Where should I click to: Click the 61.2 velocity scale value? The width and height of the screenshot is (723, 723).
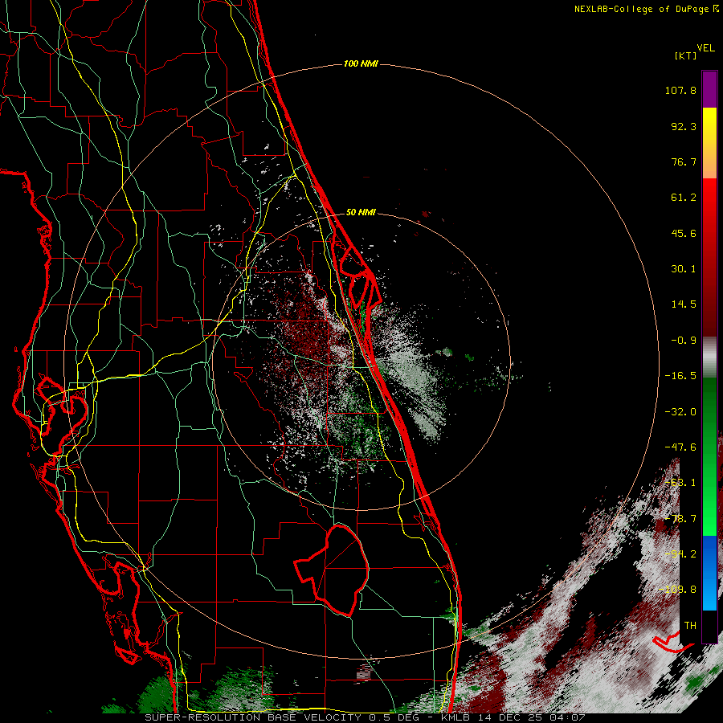click(x=684, y=198)
